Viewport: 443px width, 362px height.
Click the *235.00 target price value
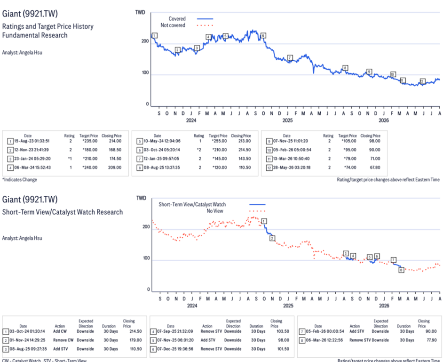[90, 141]
